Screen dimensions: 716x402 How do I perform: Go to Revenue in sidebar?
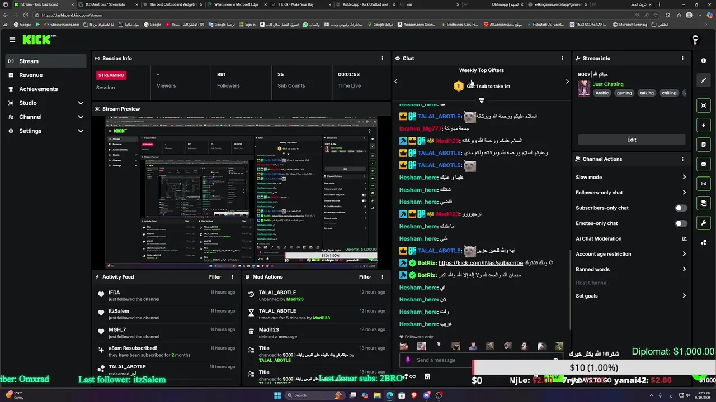(46, 75)
